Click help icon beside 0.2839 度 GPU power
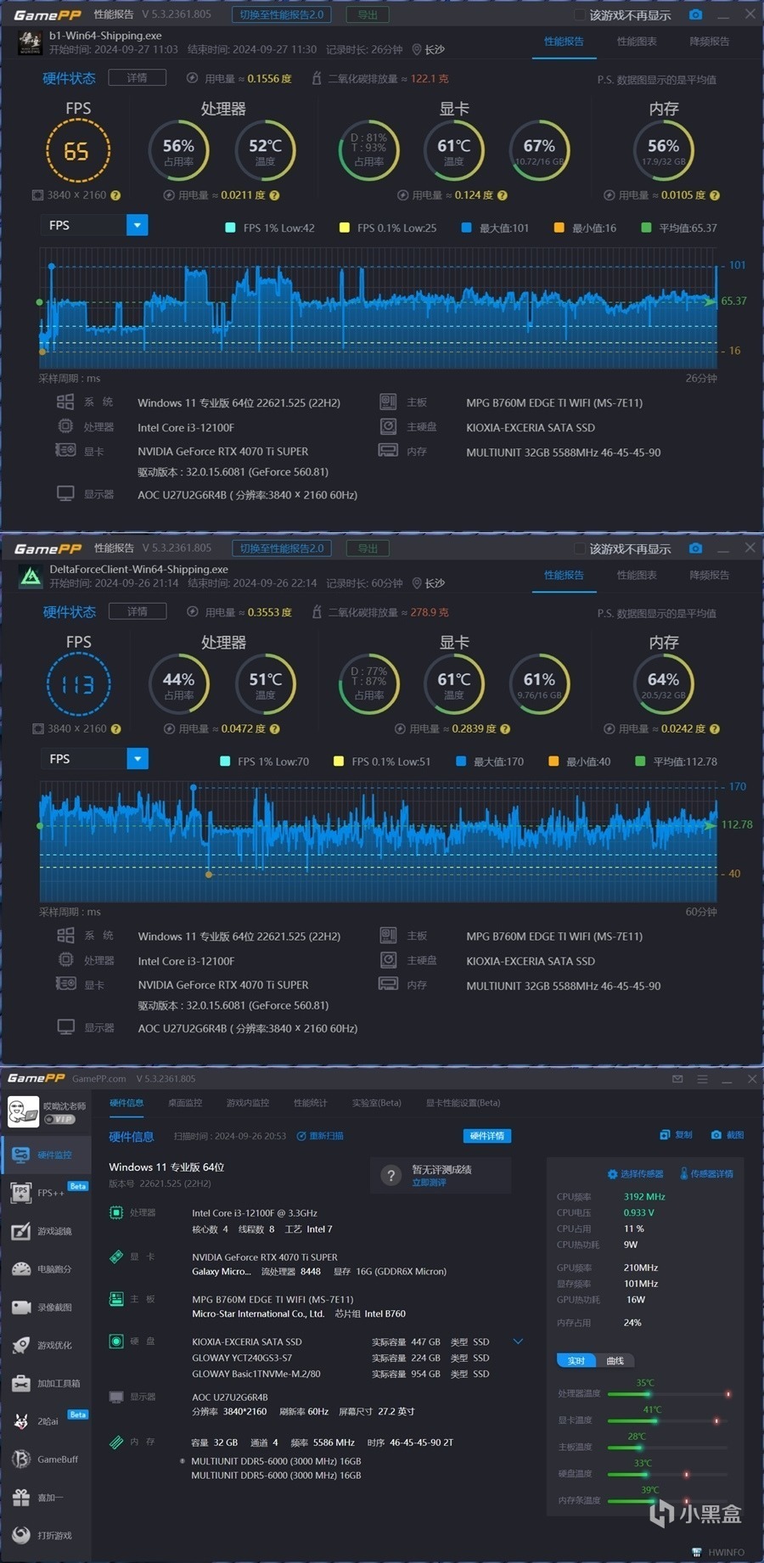Viewport: 764px width, 1563px height. click(x=505, y=728)
